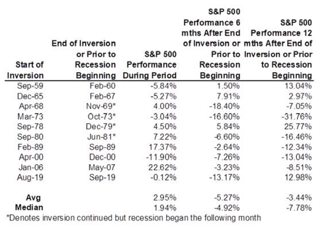Select the -7.78% median twelve-month value
This screenshot has height=229, width=324.
click(299, 208)
